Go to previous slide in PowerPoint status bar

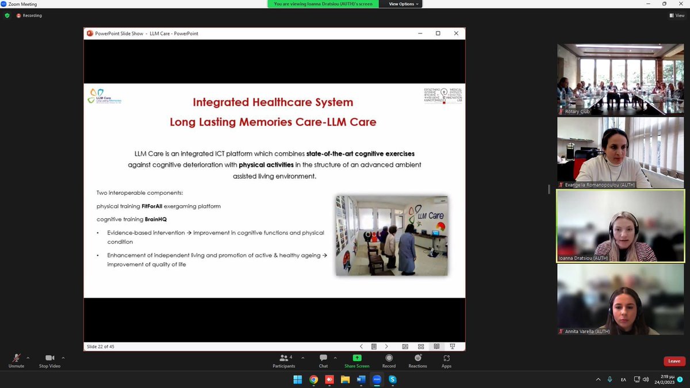pyautogui.click(x=361, y=347)
